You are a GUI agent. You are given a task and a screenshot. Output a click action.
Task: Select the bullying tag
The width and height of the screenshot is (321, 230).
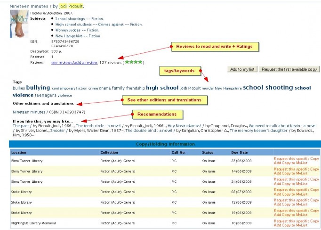(x=38, y=88)
